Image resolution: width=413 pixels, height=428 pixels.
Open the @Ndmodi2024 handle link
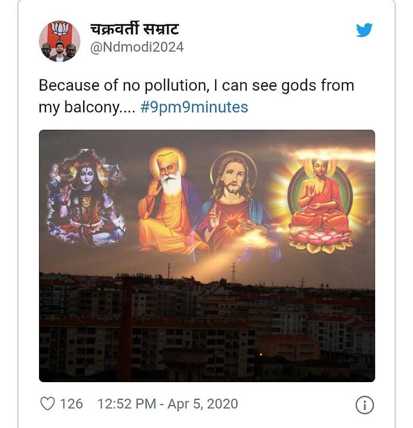pos(137,47)
